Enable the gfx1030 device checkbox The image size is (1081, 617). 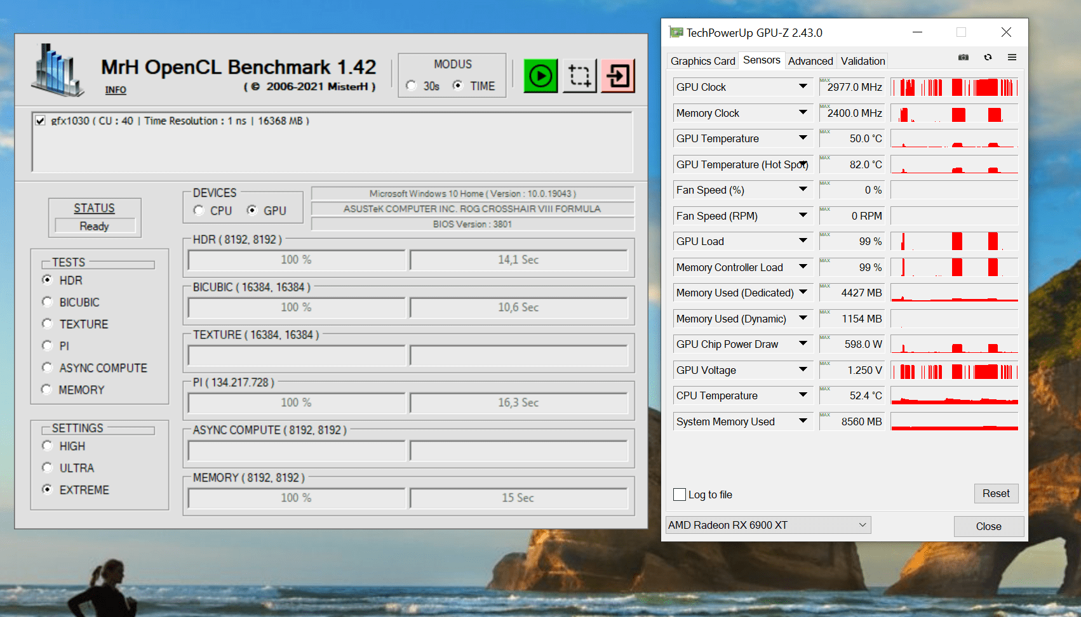[x=40, y=121]
